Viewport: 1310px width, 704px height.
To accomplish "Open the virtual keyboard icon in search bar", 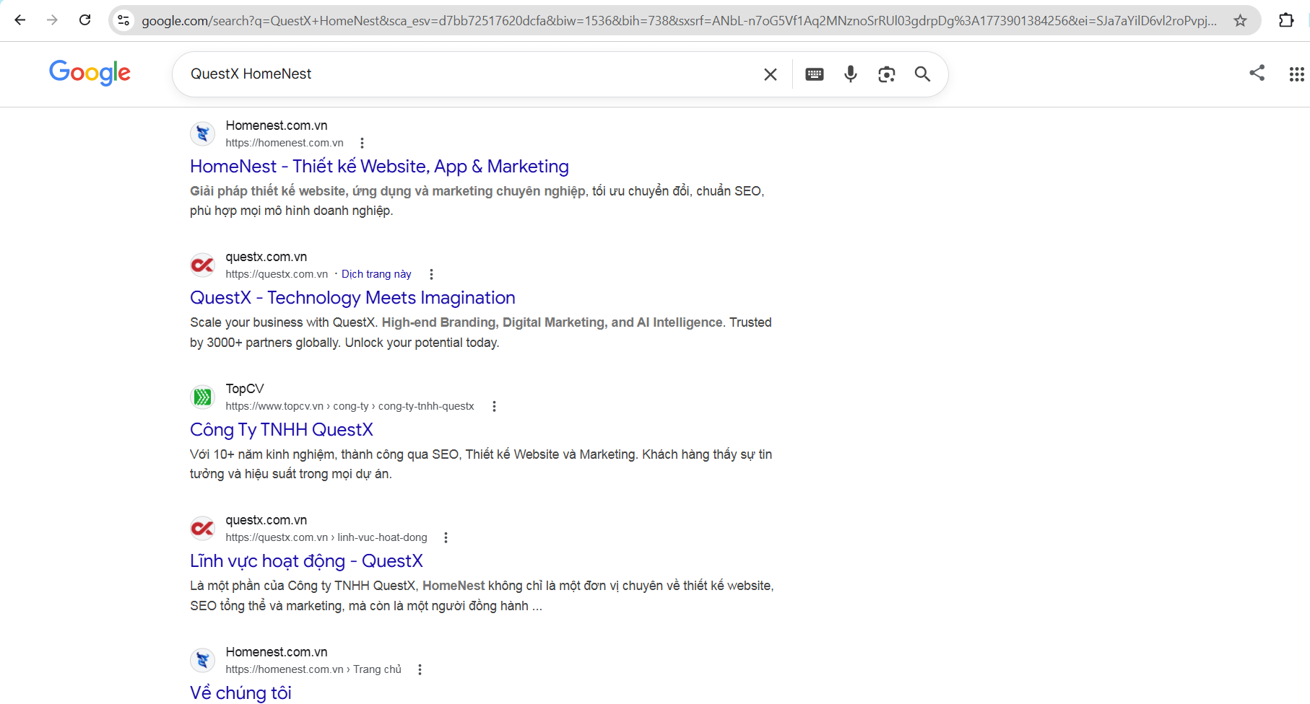I will pyautogui.click(x=814, y=74).
